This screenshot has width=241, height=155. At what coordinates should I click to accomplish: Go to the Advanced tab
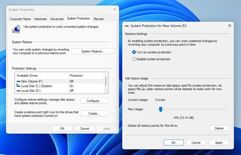57,19
